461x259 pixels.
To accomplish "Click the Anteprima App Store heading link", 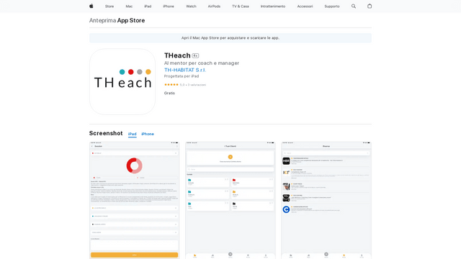I will (x=117, y=21).
